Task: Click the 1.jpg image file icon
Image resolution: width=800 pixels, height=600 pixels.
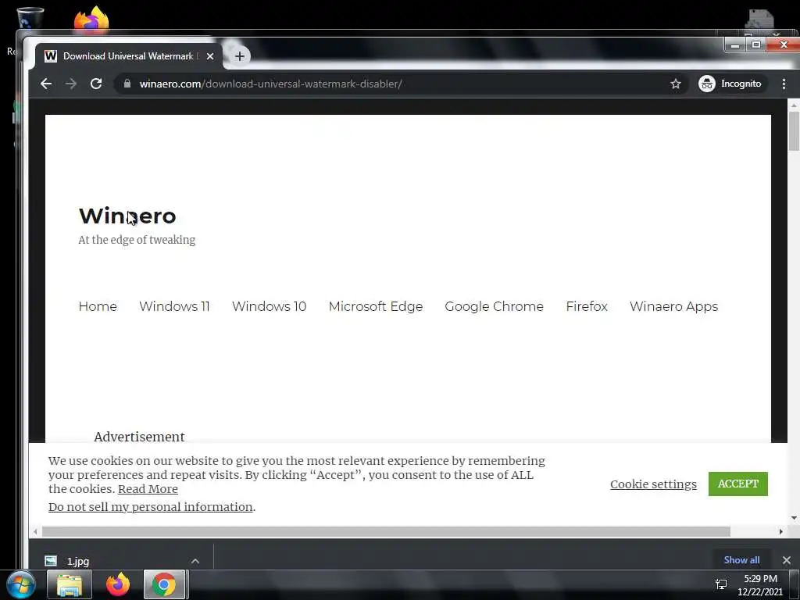Action: (x=51, y=561)
